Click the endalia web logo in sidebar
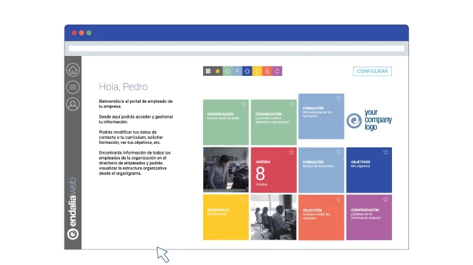The width and height of the screenshot is (473, 265). (x=72, y=209)
